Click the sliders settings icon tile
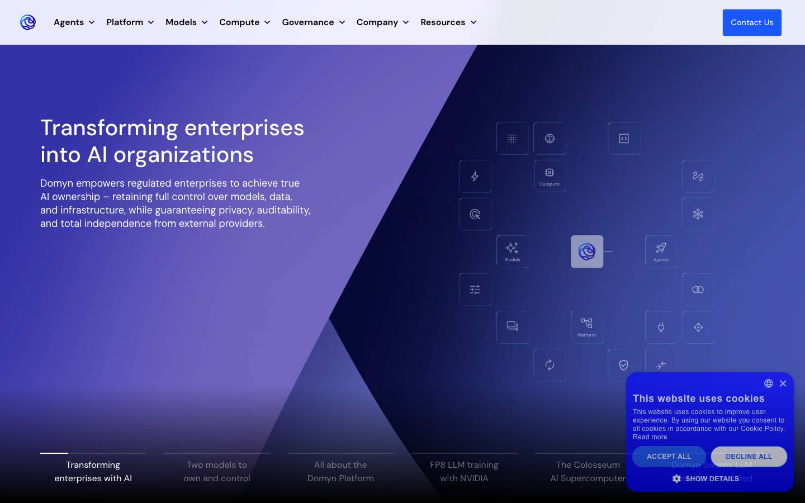The image size is (805, 503). [475, 290]
